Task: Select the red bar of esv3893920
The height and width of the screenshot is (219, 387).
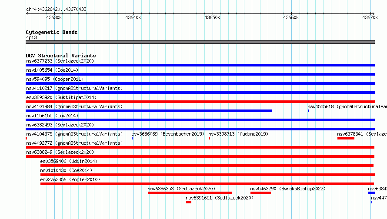Action: tap(200, 102)
